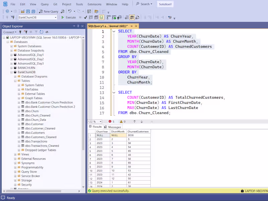This screenshot has width=268, height=201.
Task: Expand the dbo.Churn_Cleaned table node
Action: pyautogui.click(x=19, y=116)
